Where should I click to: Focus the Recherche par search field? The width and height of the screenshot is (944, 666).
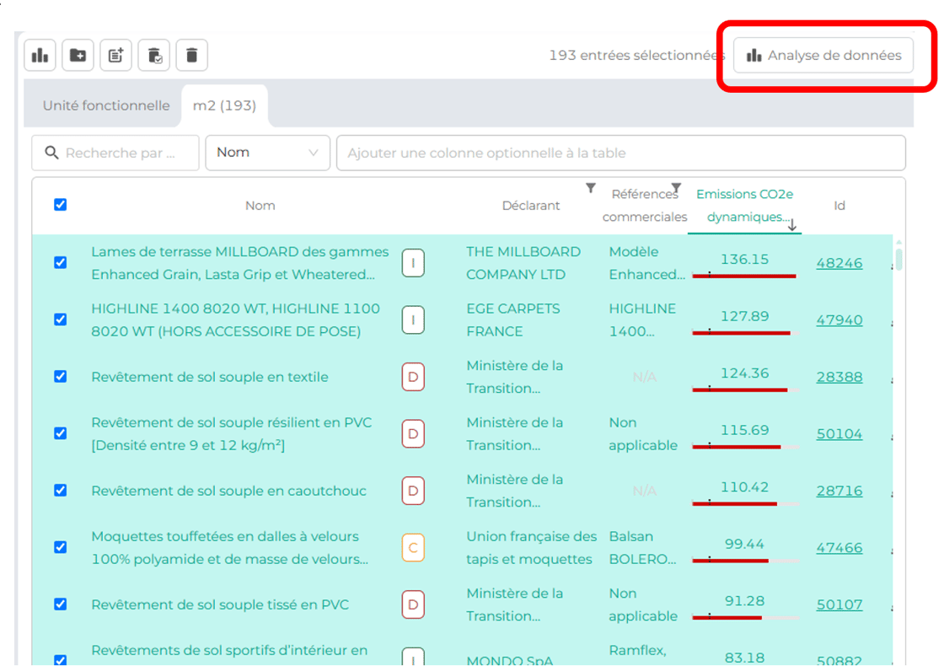115,153
